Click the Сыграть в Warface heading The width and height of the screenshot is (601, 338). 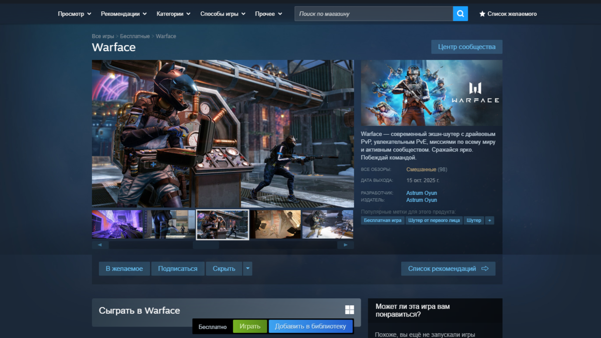(x=139, y=310)
